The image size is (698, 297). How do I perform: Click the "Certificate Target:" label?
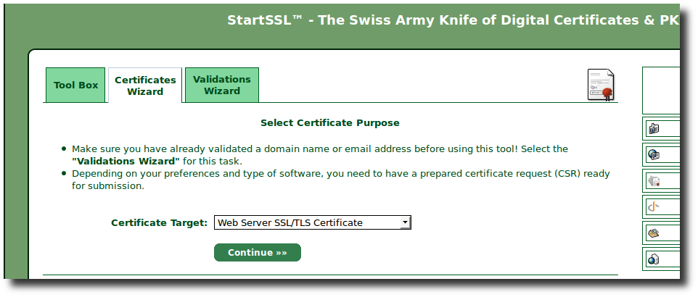tap(160, 223)
